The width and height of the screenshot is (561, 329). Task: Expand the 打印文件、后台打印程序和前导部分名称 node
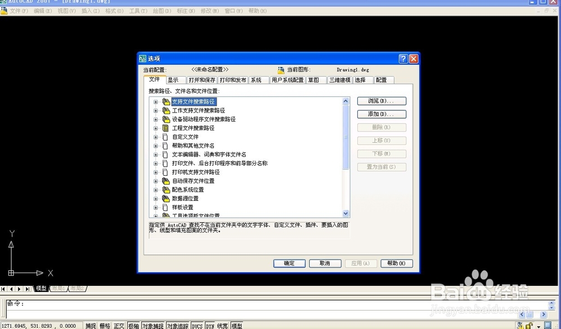[155, 163]
